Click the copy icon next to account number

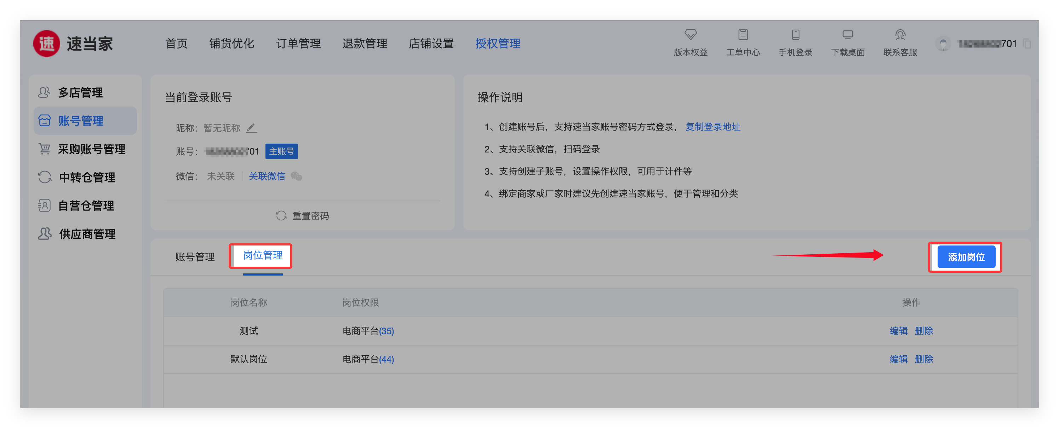[1026, 44]
